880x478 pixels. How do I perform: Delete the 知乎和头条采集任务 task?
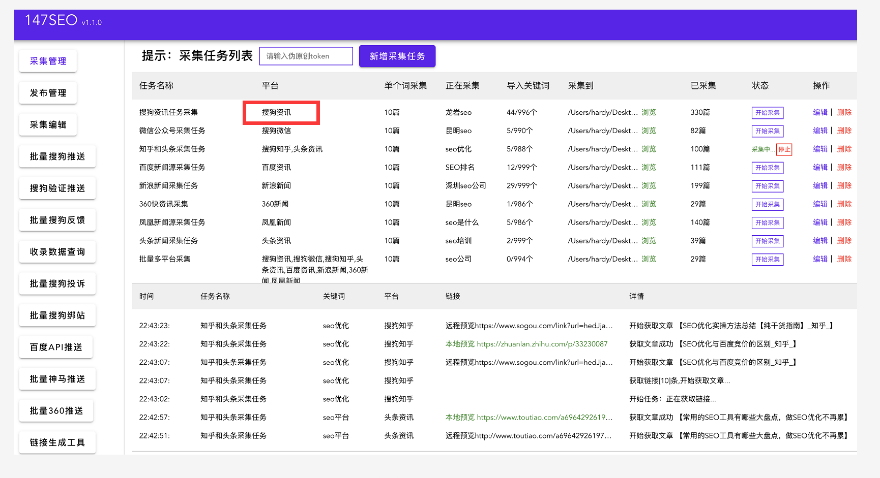click(844, 149)
